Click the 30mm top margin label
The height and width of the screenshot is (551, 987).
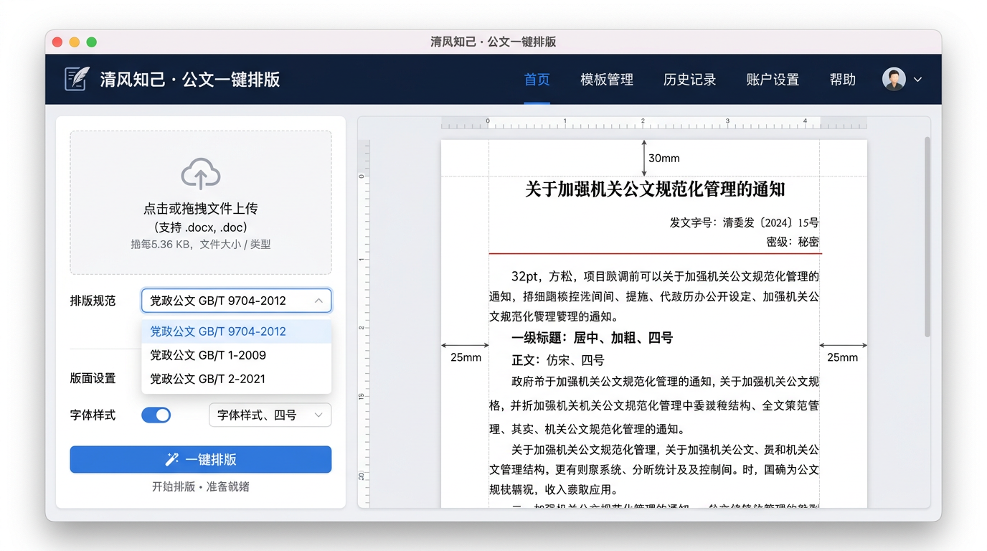coord(663,159)
